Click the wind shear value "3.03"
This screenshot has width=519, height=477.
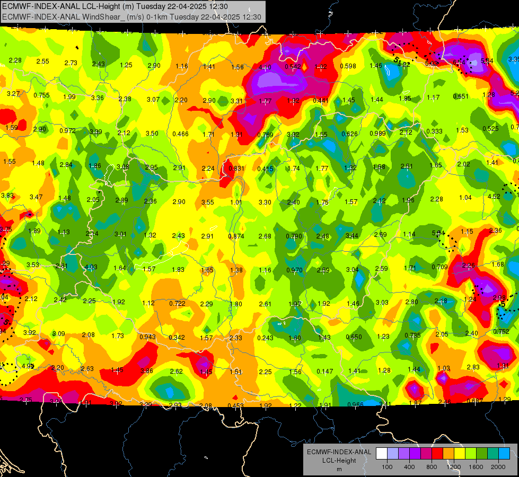tap(382, 303)
